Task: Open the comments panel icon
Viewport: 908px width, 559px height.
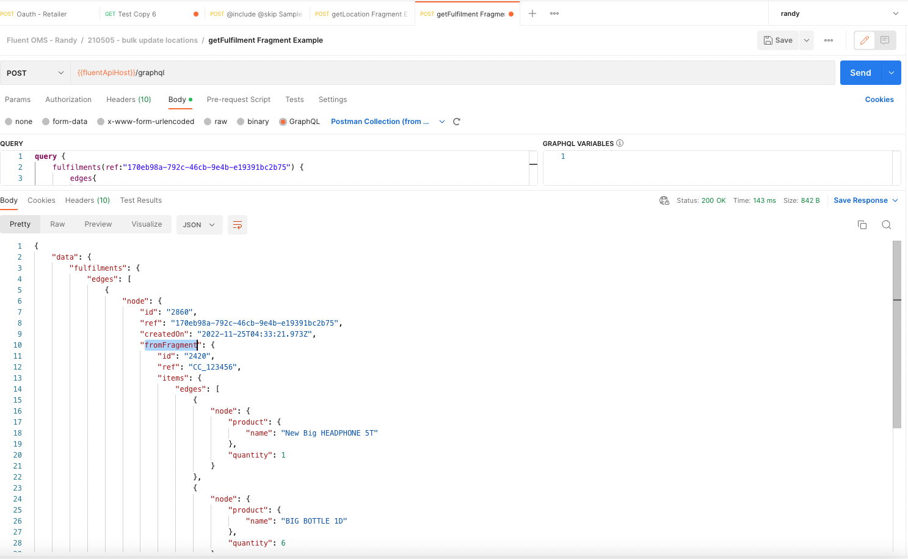Action: pyautogui.click(x=885, y=40)
